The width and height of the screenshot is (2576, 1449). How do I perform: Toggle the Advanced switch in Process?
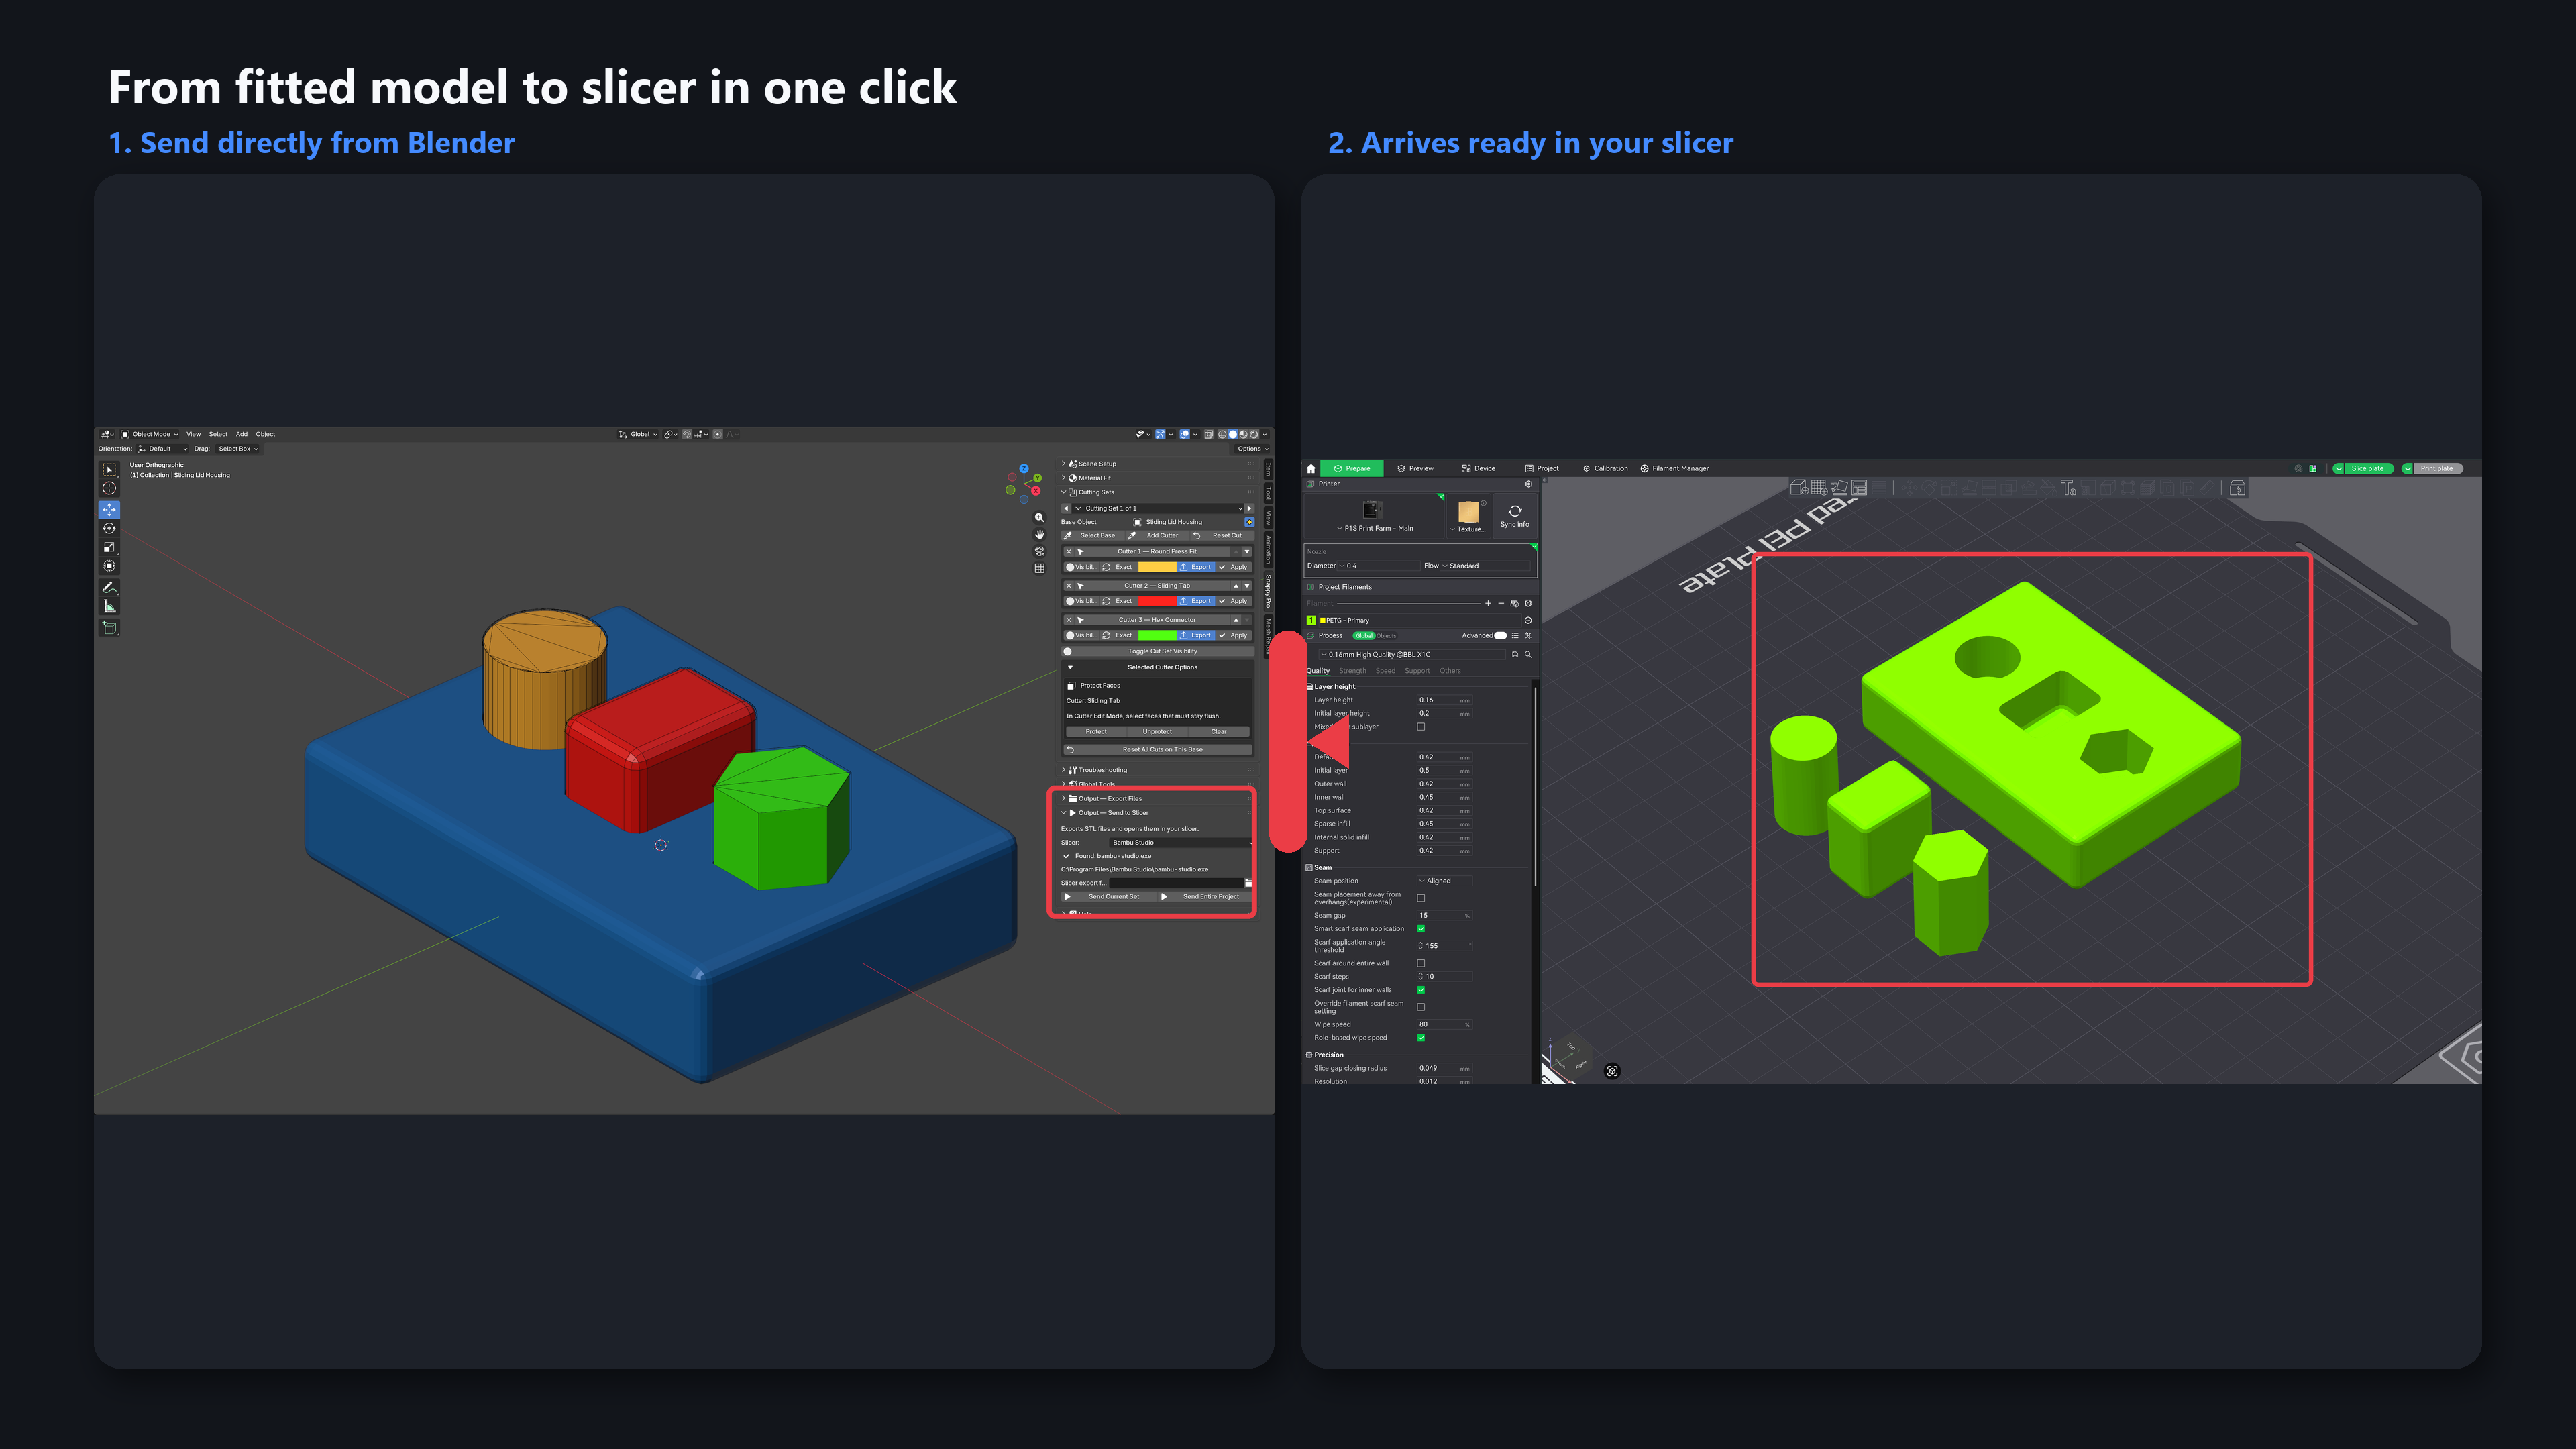[x=1500, y=636]
